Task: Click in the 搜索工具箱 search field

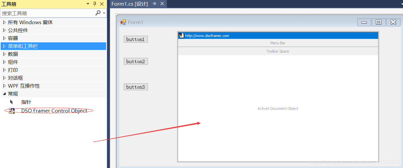Action: pos(47,13)
